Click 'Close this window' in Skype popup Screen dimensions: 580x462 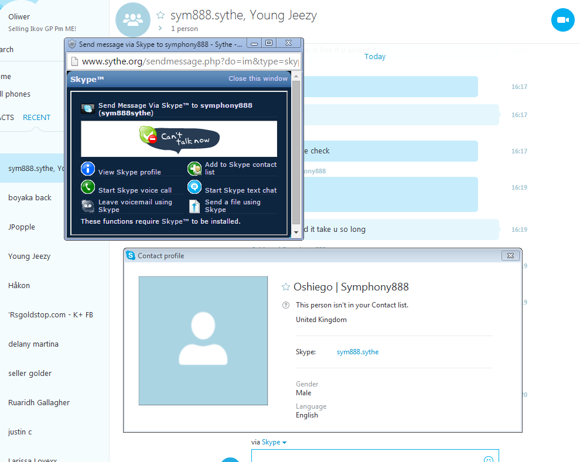click(x=258, y=78)
